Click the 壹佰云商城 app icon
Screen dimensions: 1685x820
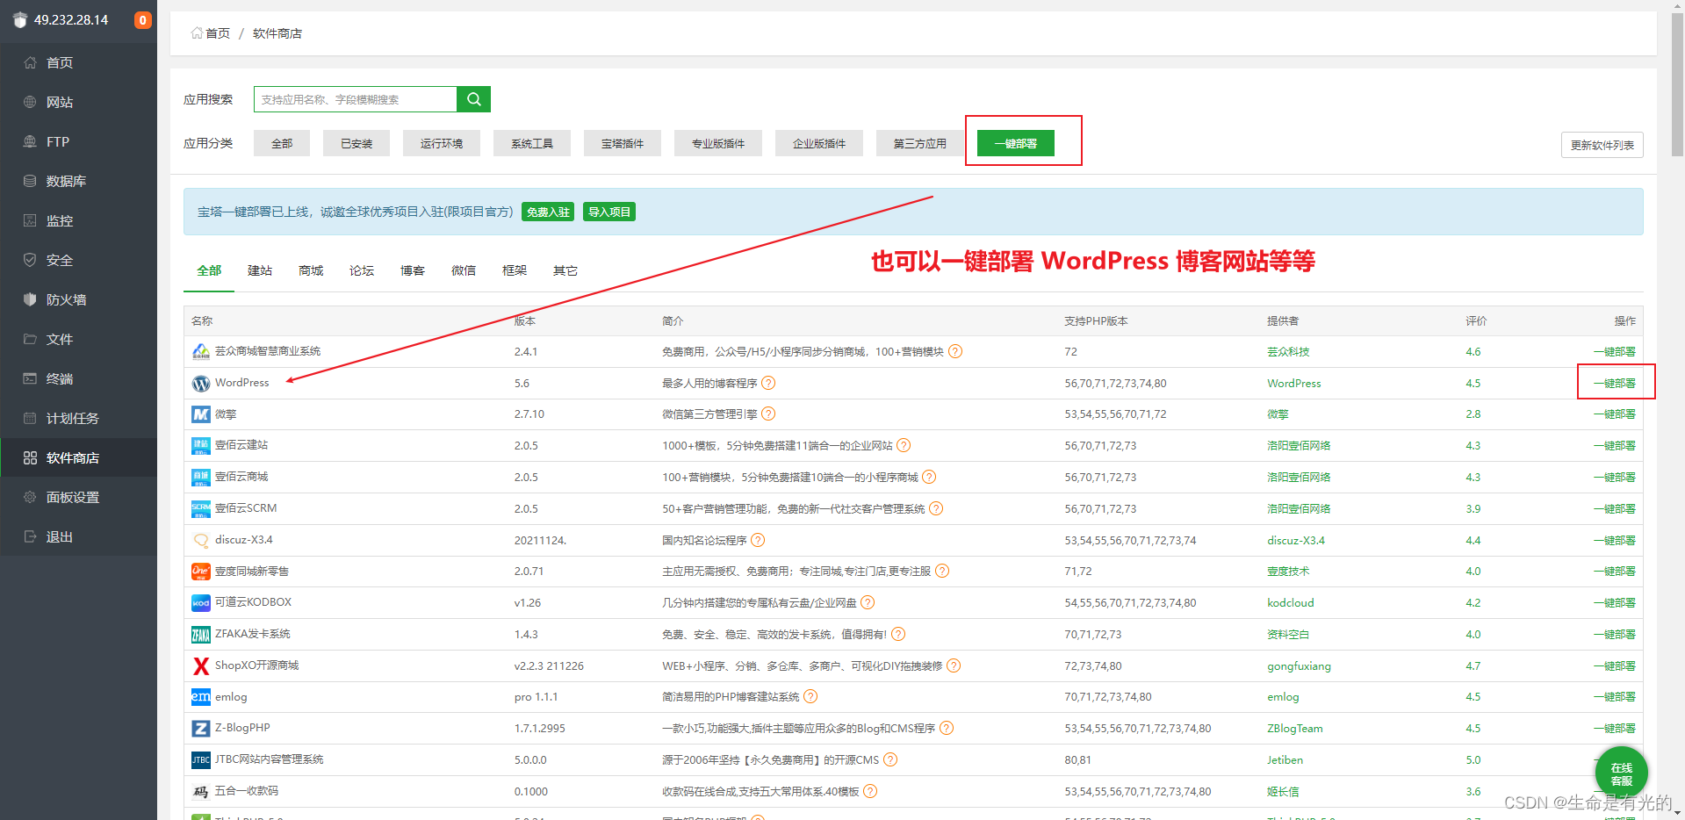click(x=201, y=478)
